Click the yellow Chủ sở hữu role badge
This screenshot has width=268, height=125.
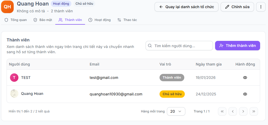172,94
